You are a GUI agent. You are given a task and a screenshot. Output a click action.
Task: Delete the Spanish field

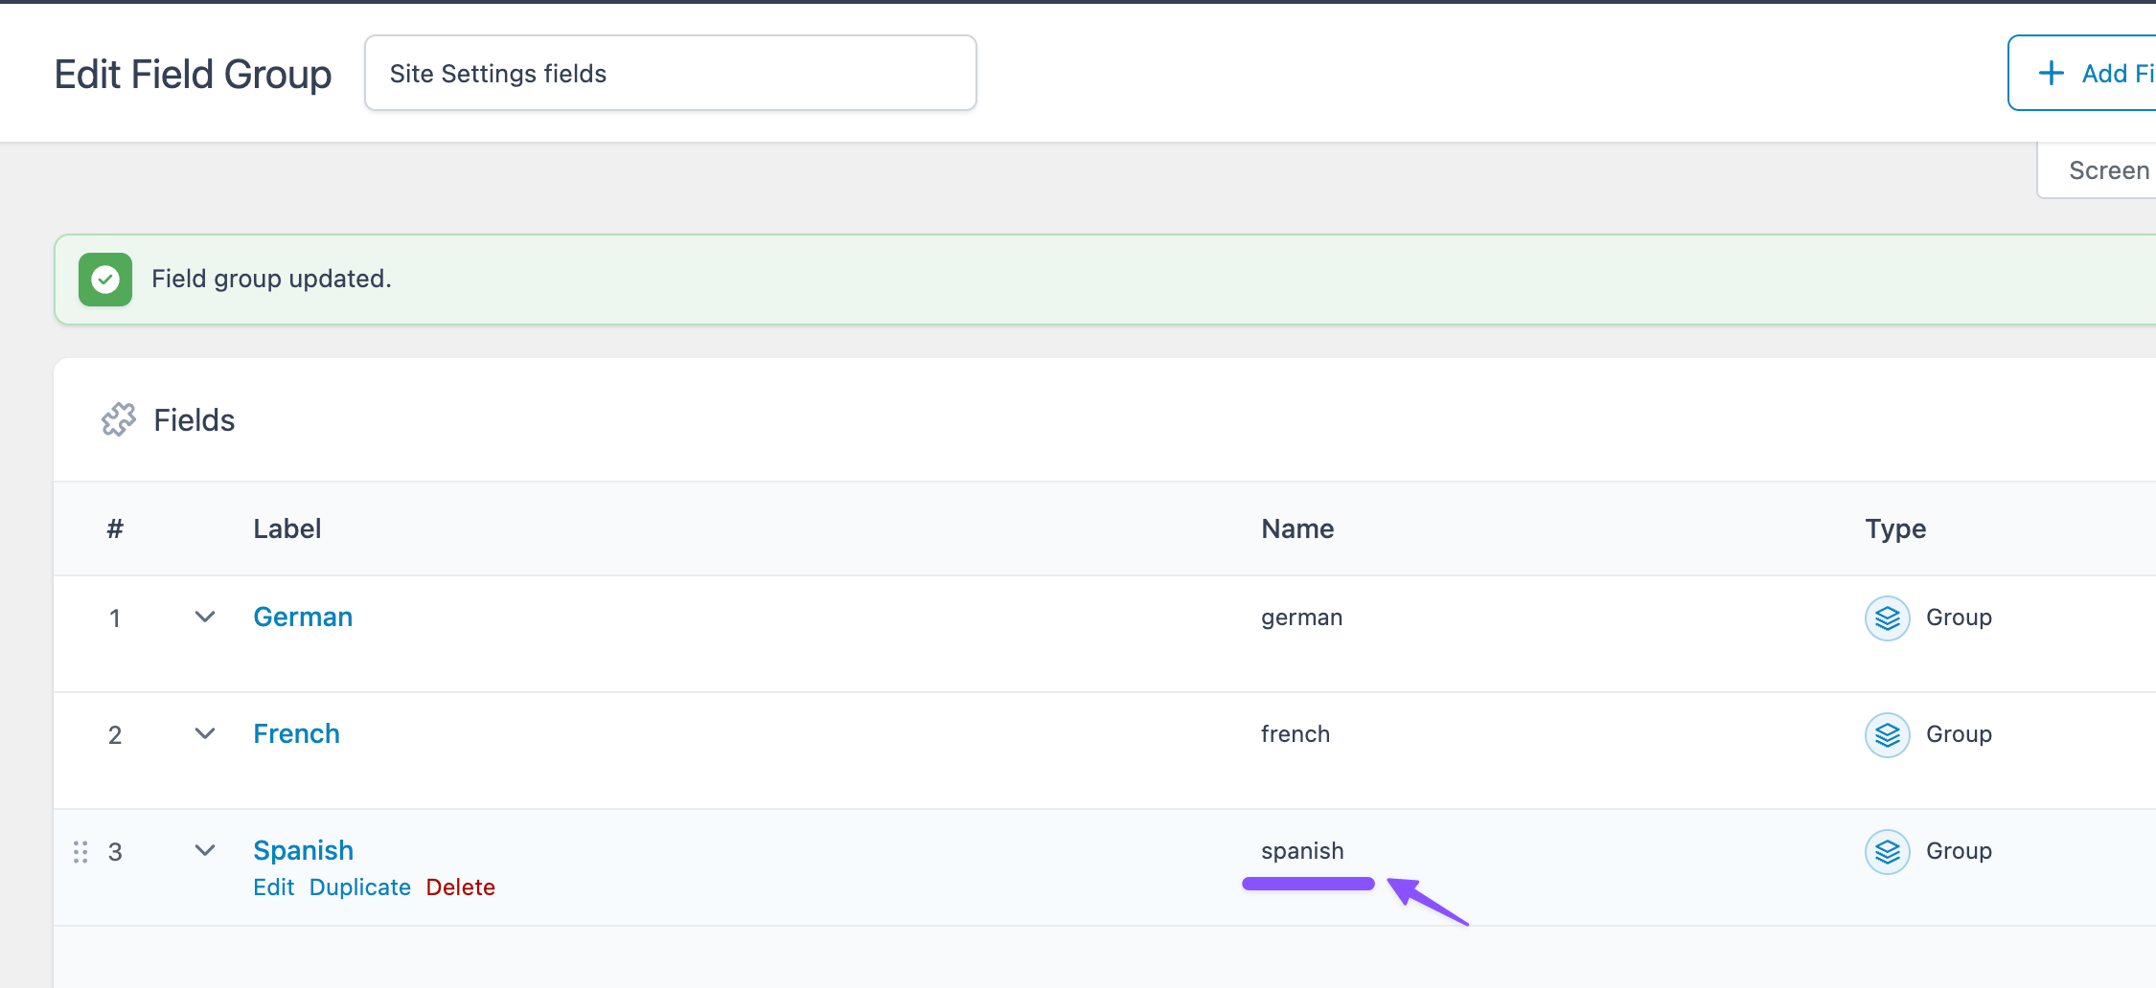[460, 887]
